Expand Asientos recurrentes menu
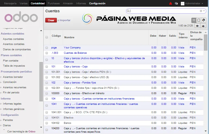209x134 pixels. (14, 87)
